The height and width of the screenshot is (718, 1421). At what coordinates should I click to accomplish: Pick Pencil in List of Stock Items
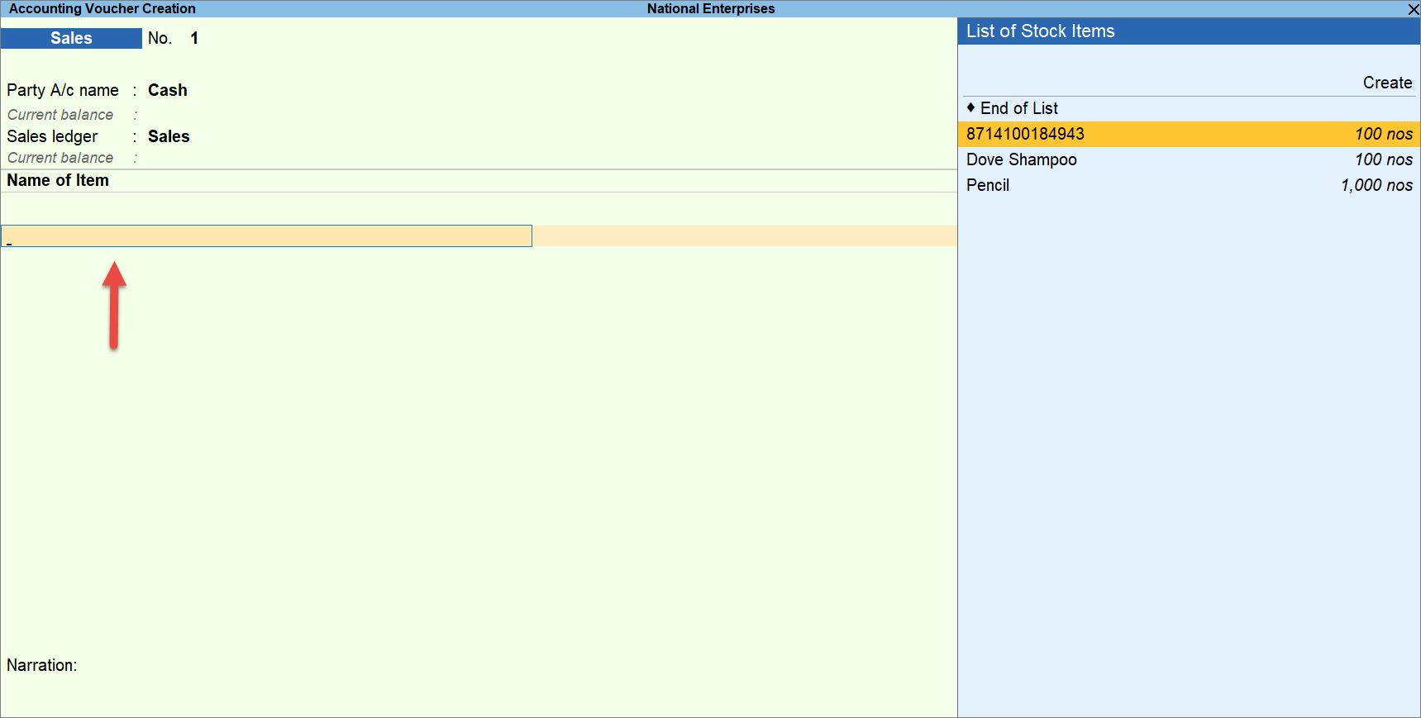coord(1189,185)
